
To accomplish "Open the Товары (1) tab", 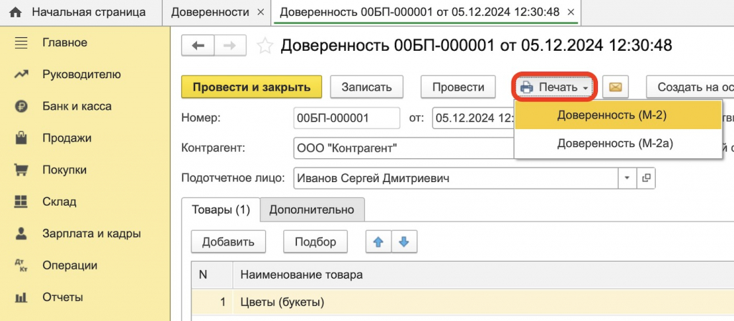I will (x=220, y=210).
